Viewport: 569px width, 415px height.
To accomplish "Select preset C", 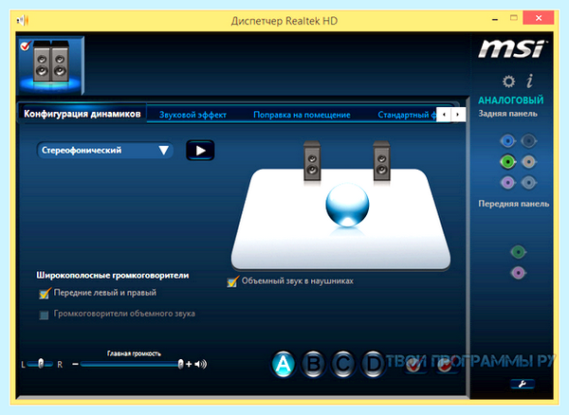I will point(342,364).
